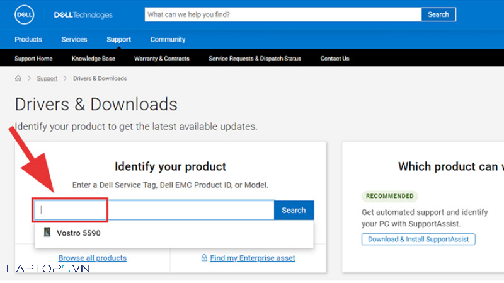Click the Service Tag input field
504x283 pixels.
(154, 211)
